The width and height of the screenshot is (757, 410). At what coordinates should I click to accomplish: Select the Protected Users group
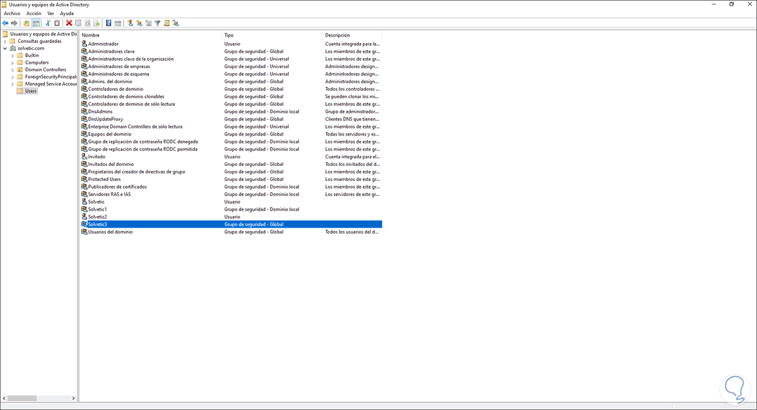coord(231,179)
